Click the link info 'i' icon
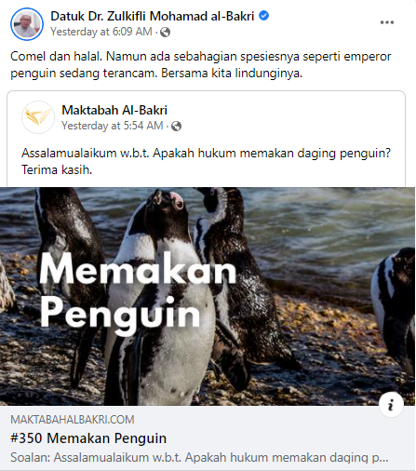416x471 pixels. tap(391, 404)
